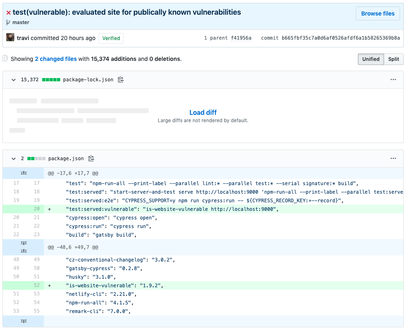The height and width of the screenshot is (331, 407).
Task: Click Browse files button
Action: point(378,13)
